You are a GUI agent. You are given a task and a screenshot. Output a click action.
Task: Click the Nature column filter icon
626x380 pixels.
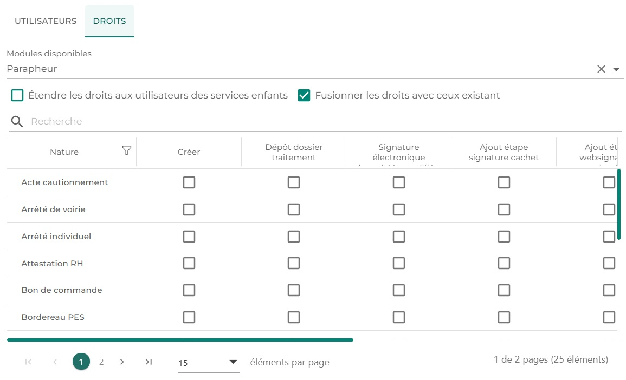pyautogui.click(x=127, y=150)
